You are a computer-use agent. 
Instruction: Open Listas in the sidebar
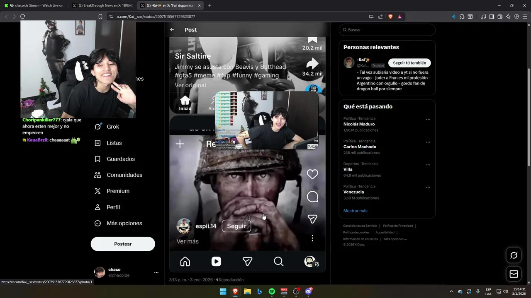[108, 143]
